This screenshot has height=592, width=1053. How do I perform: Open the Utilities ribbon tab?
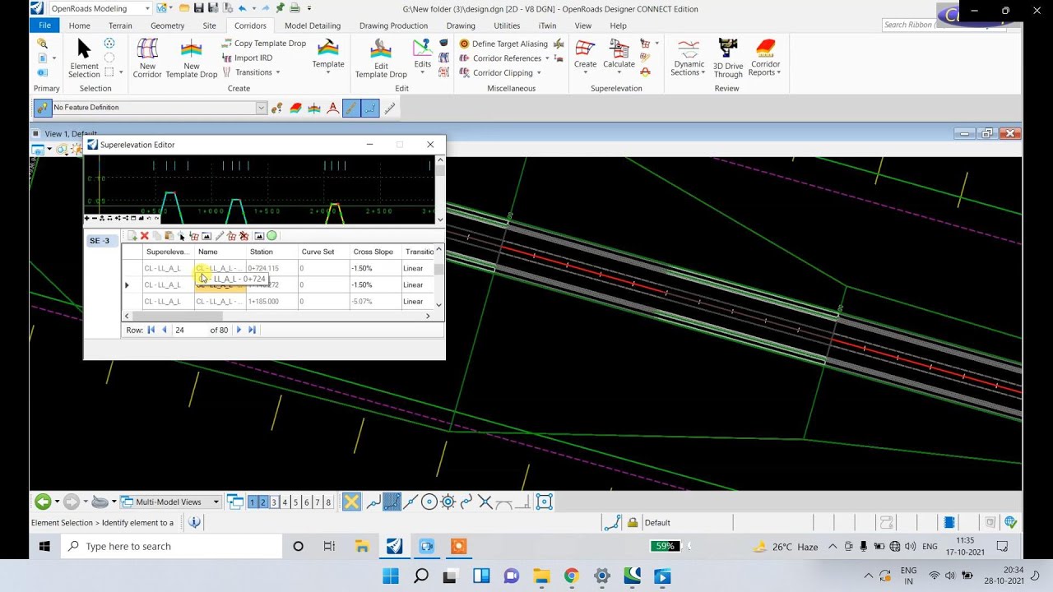point(507,25)
